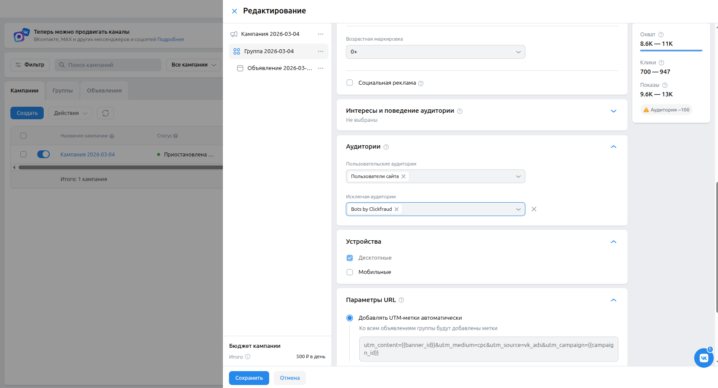Open the three-dots menu for Кампания 2026-03-04
Screen dimensions: 718x388
pos(321,34)
